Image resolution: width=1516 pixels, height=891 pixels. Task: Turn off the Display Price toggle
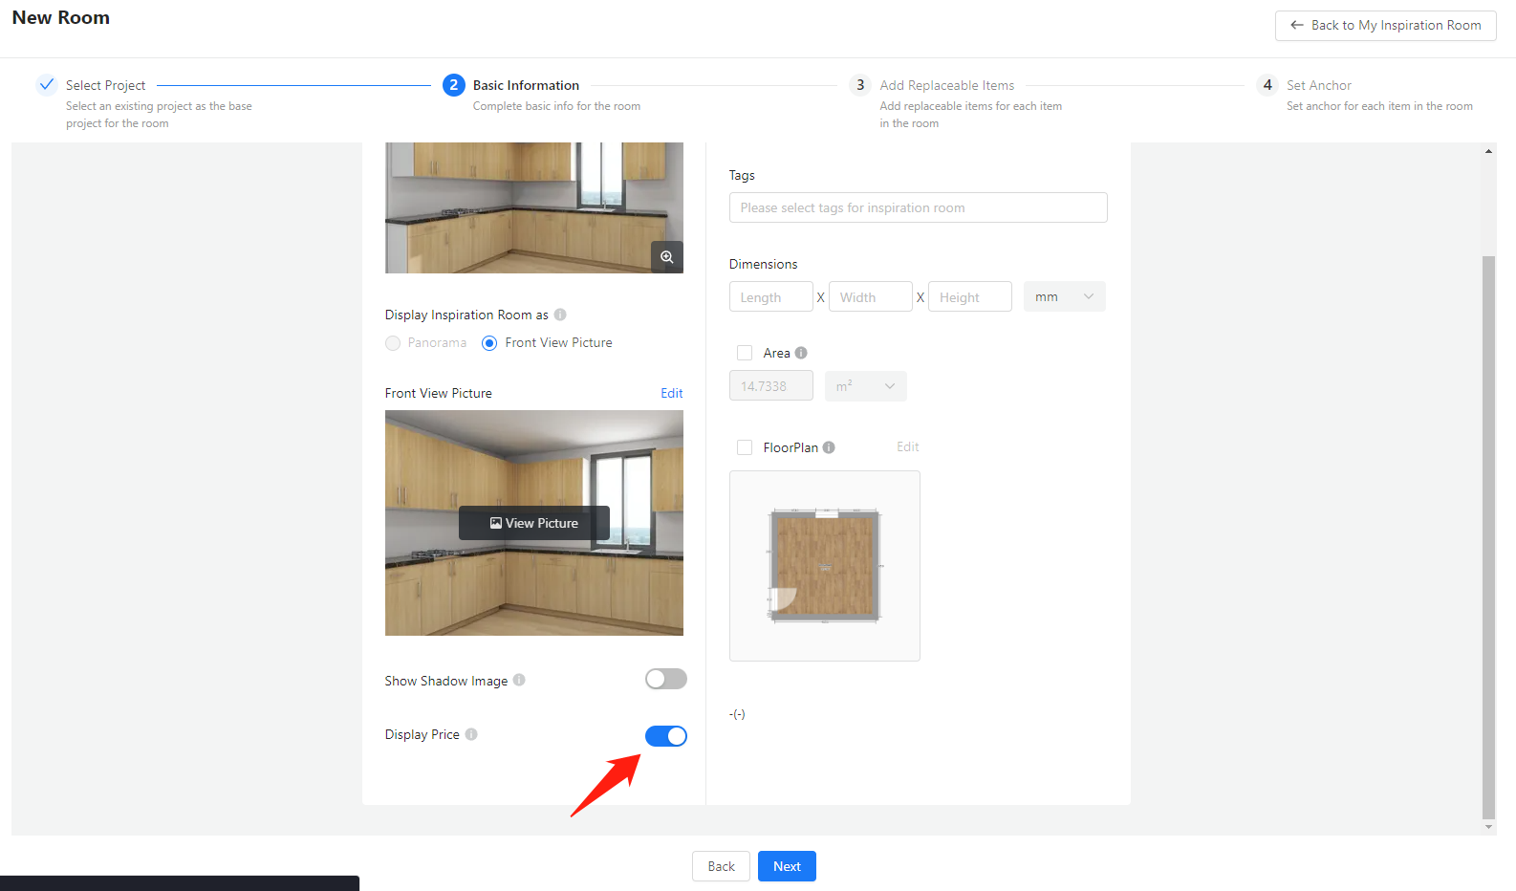coord(665,736)
